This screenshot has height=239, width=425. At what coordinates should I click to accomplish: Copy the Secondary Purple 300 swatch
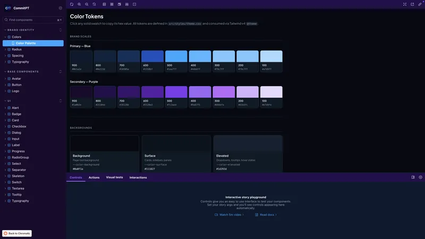tap(224, 97)
